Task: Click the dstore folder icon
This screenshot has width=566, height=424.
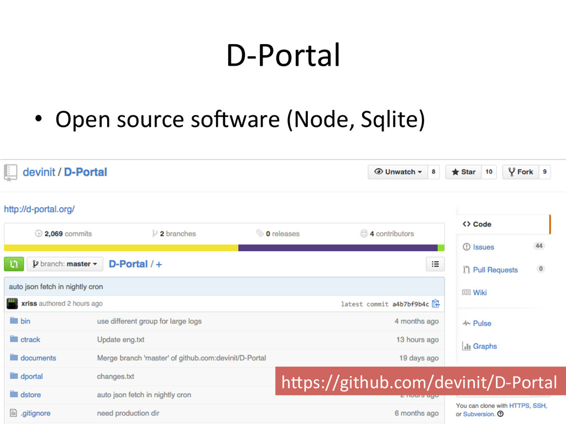Action: pos(14,394)
